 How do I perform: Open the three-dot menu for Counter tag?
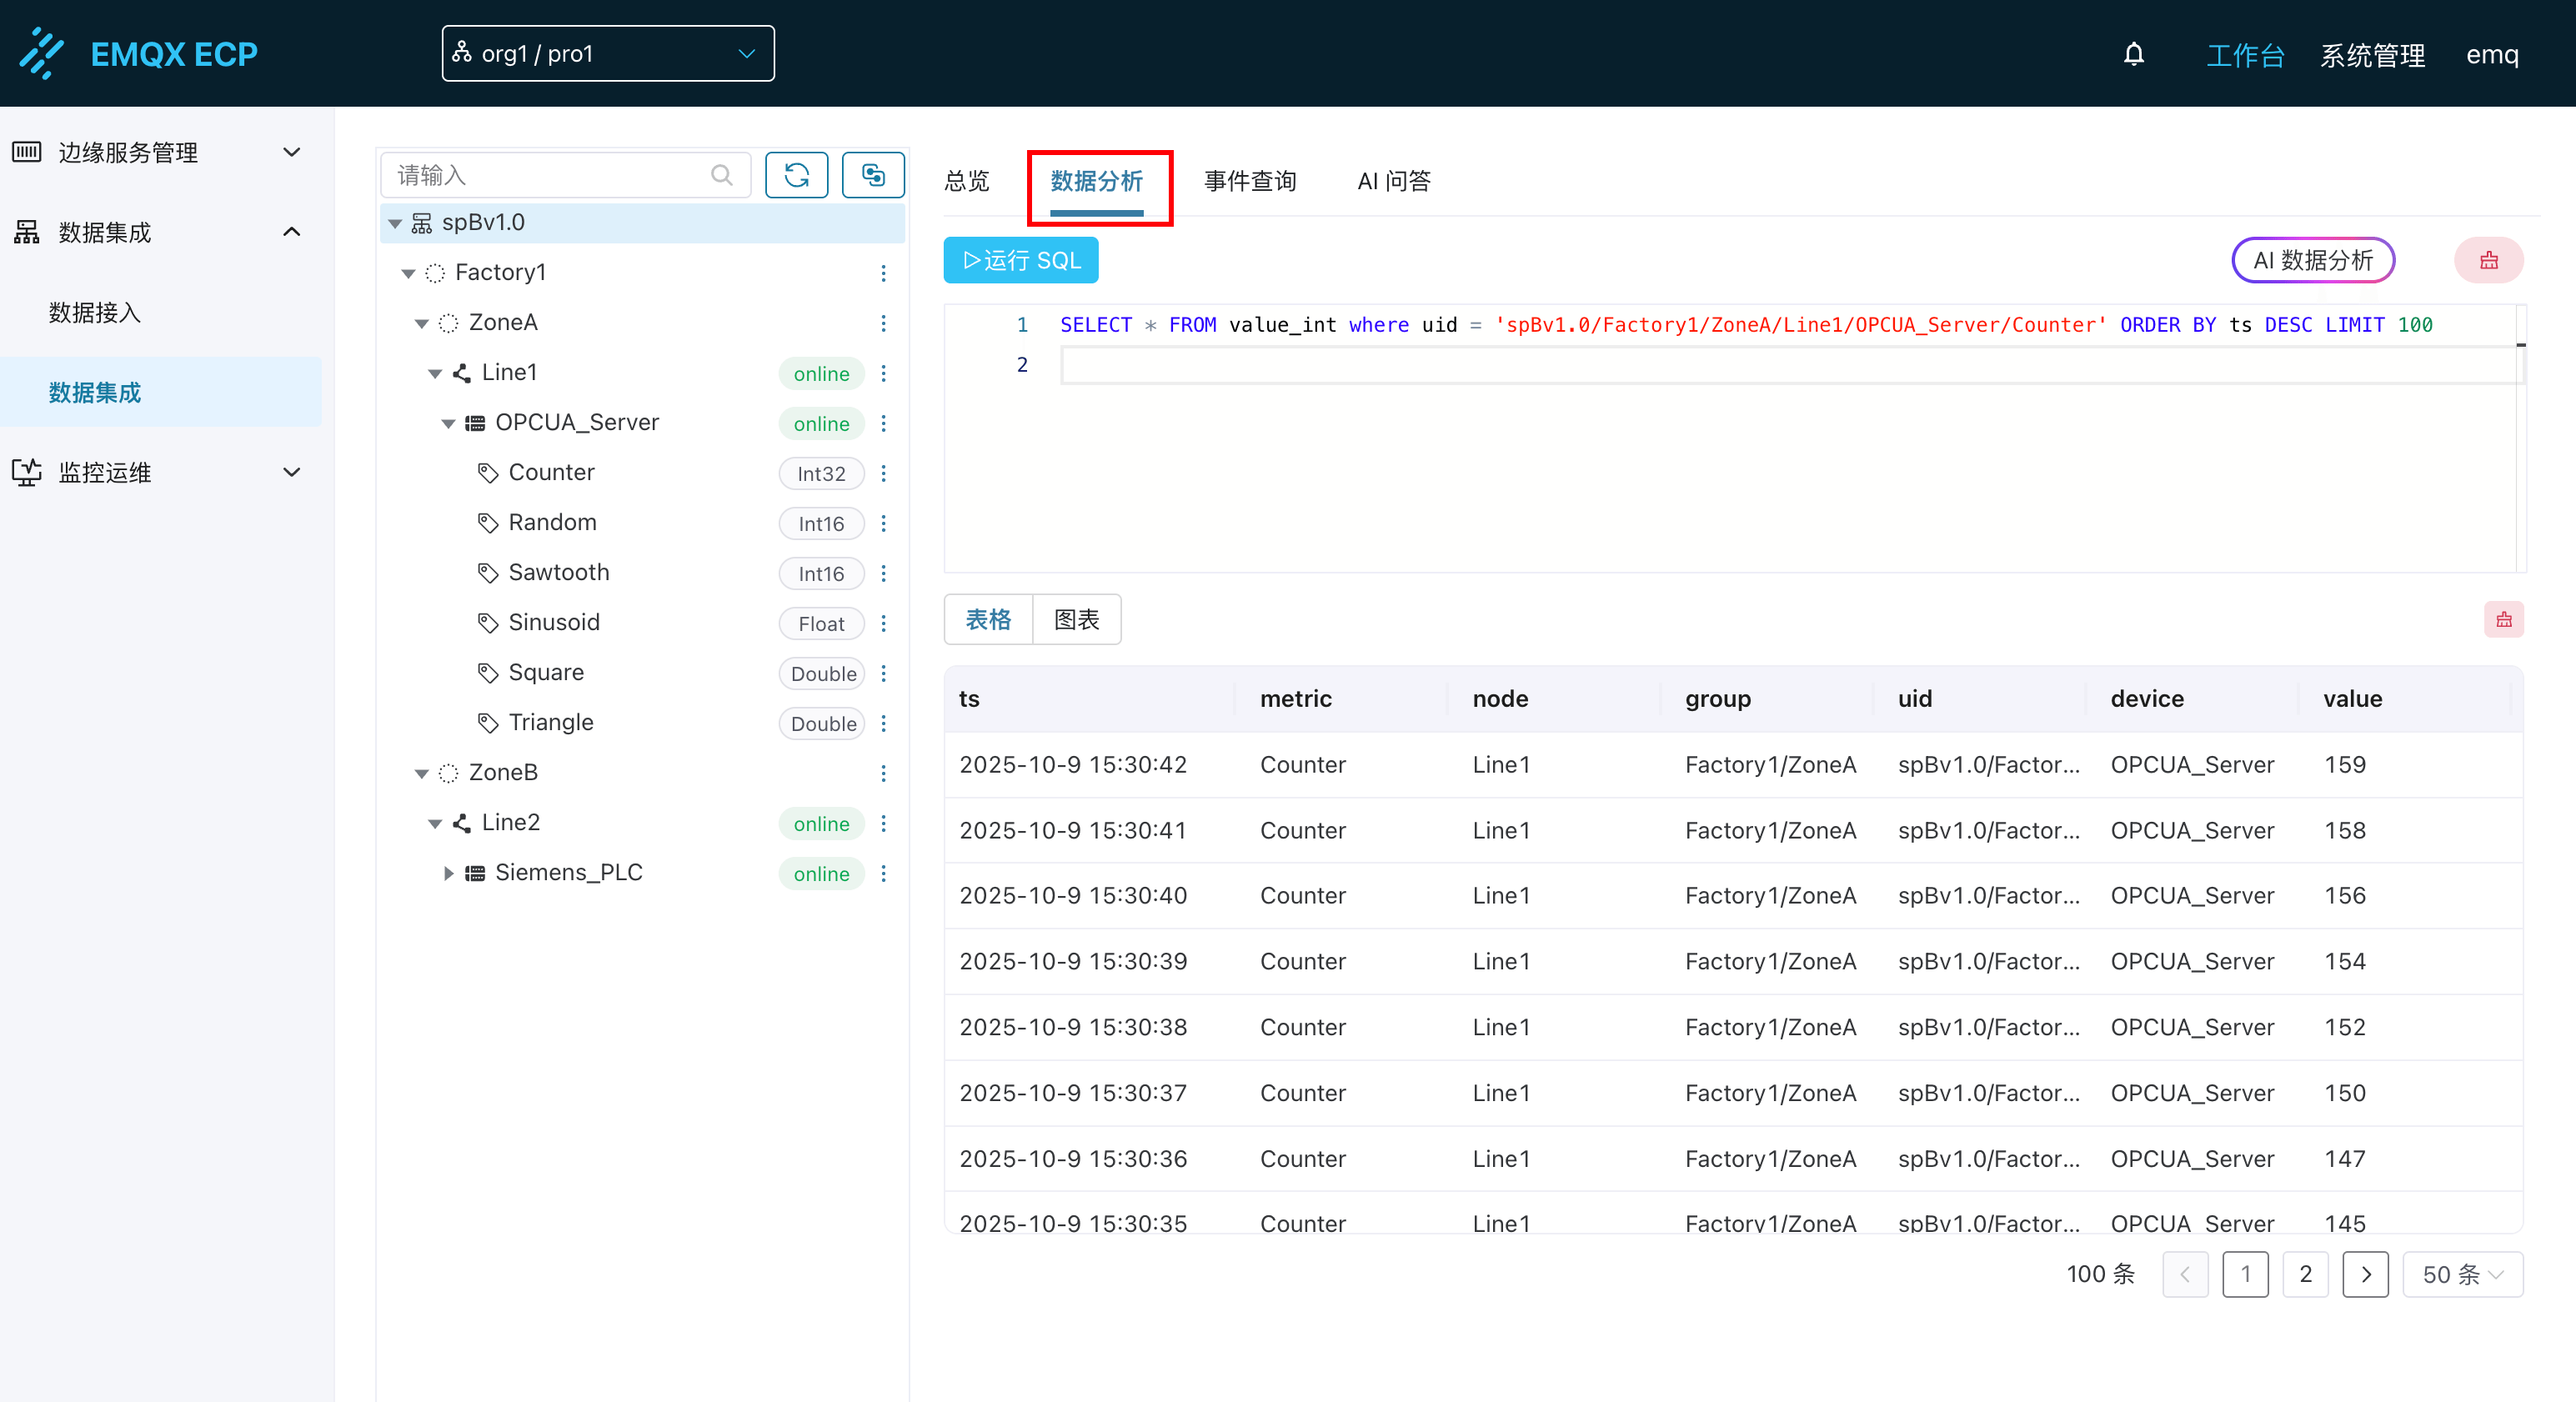883,473
